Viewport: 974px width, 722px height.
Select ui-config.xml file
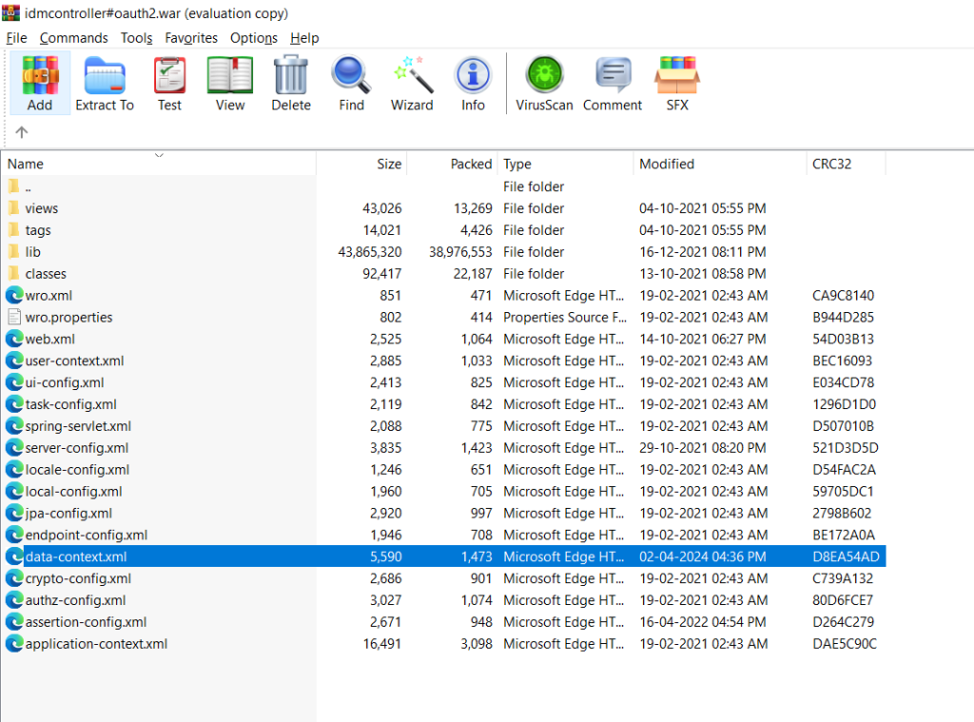click(65, 382)
